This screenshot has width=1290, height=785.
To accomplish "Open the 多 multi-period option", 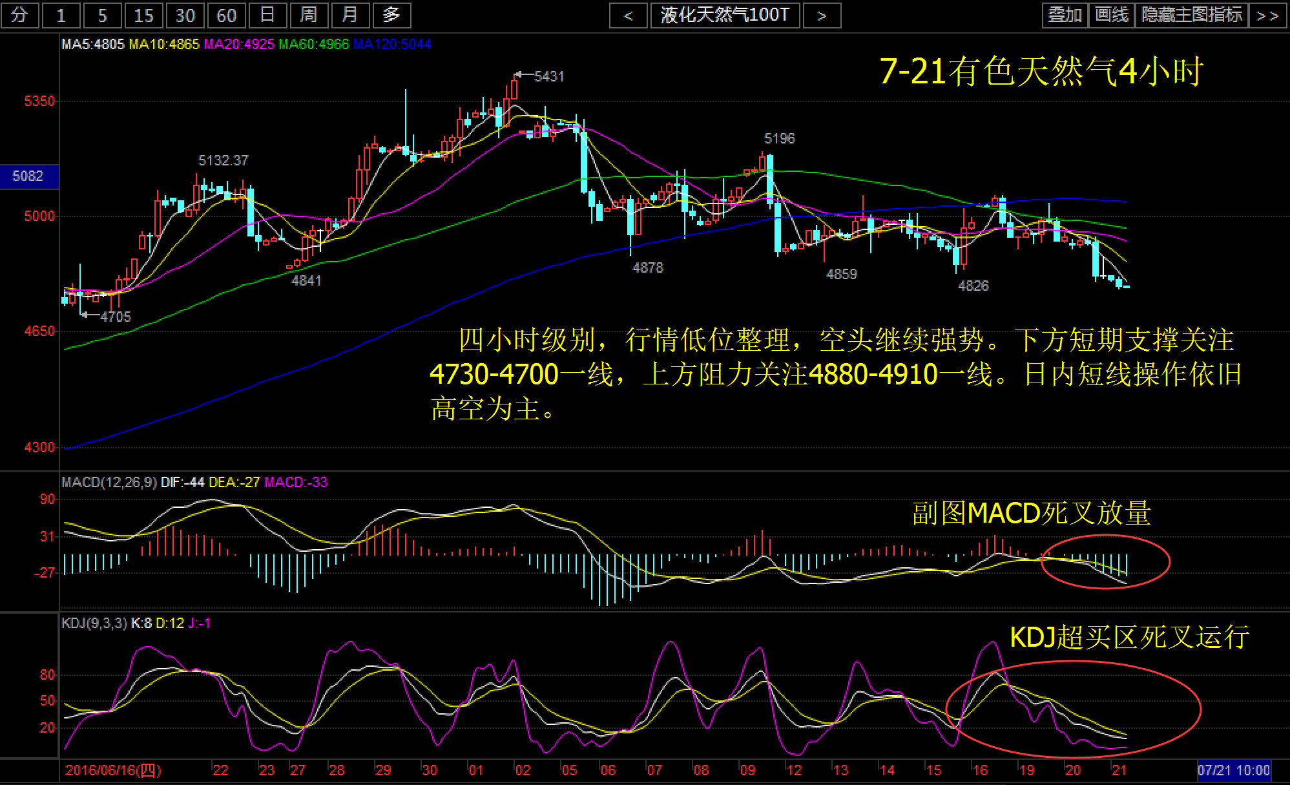I will pyautogui.click(x=392, y=15).
